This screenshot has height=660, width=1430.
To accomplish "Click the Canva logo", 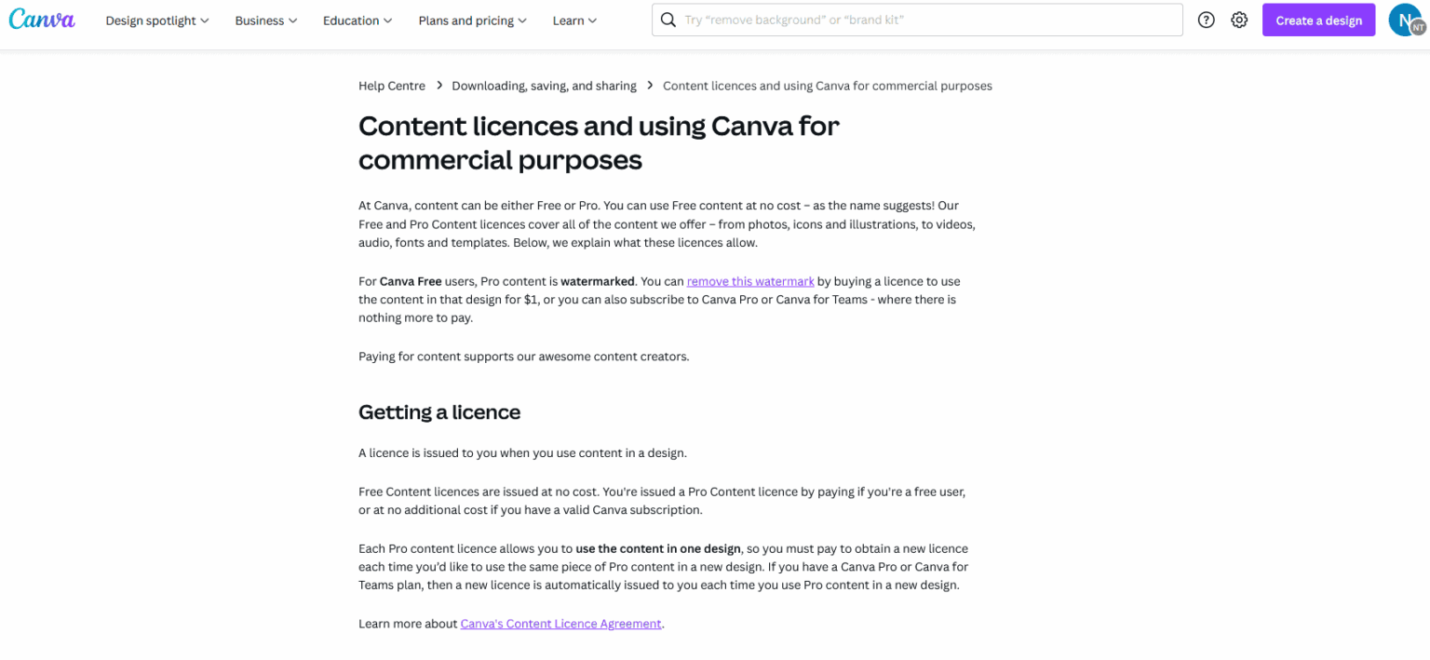I will coord(41,19).
